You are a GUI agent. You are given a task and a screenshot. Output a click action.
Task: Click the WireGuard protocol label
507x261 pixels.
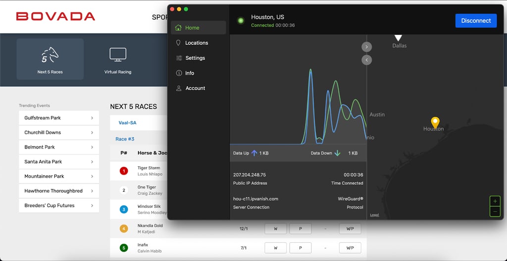[x=351, y=199]
